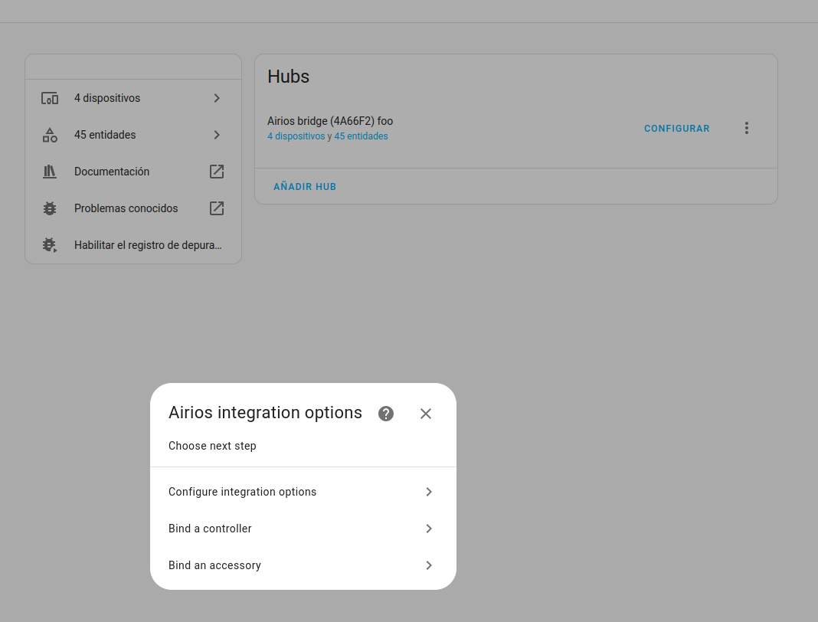Click the bug icon beside Problemas conocidos
The width and height of the screenshot is (818, 622).
coord(50,208)
